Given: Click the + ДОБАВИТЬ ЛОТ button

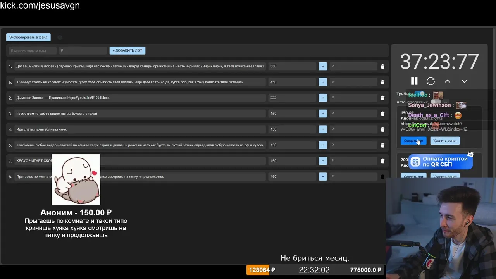Looking at the screenshot, I should [127, 50].
